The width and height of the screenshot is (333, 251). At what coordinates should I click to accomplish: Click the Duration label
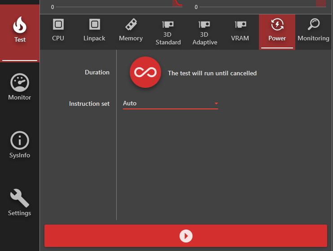(97, 72)
